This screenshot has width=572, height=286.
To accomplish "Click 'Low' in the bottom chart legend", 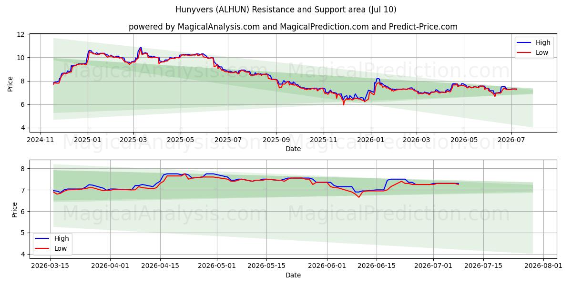I will coord(61,248).
